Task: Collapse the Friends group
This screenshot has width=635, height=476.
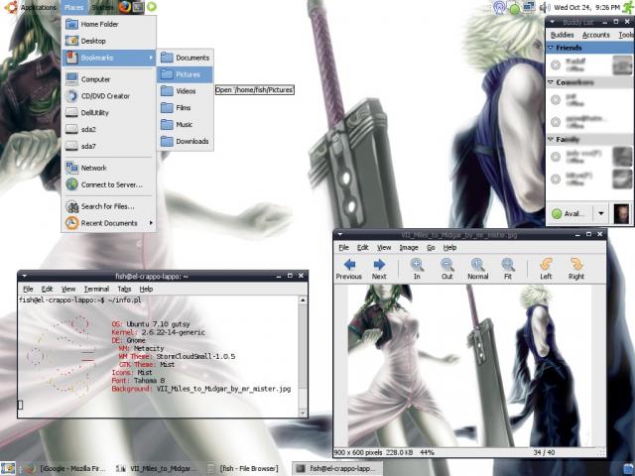Action: 551,48
